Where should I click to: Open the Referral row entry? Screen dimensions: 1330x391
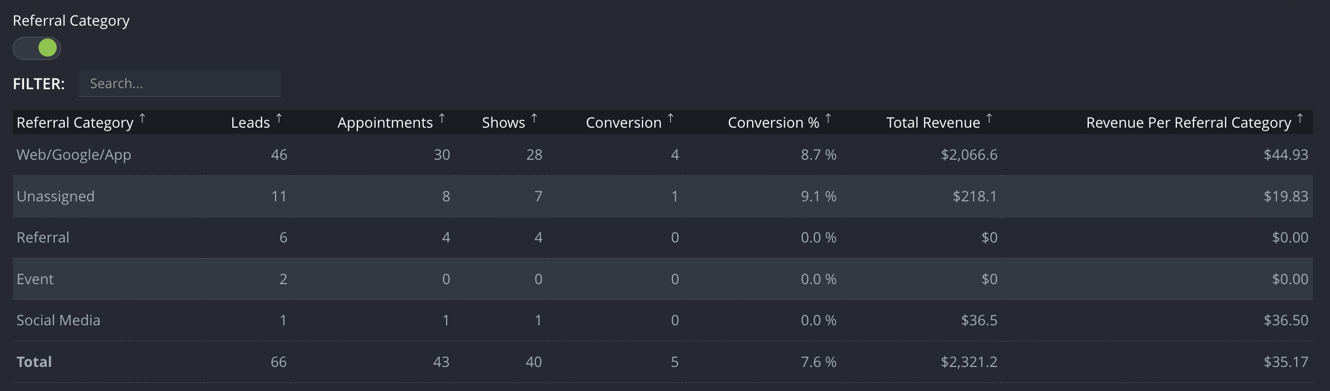663,238
